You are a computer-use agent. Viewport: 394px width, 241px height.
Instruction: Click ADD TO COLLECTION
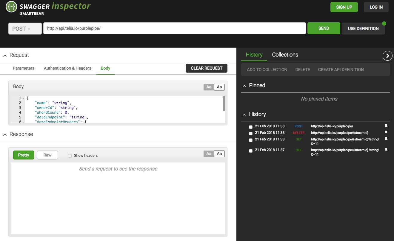(x=267, y=70)
